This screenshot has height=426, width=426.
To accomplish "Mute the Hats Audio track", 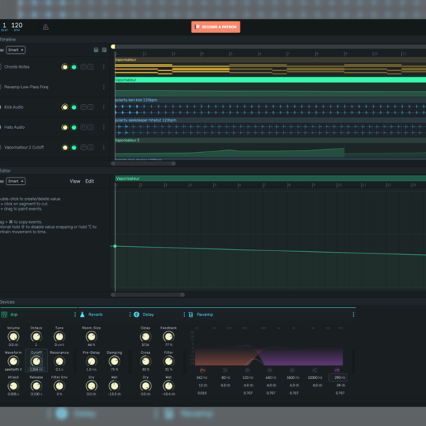I will tap(84, 127).
